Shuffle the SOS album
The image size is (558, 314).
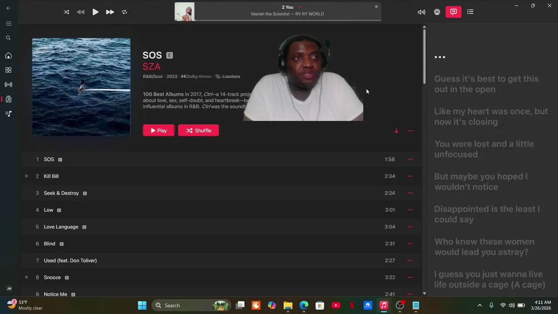pyautogui.click(x=198, y=130)
